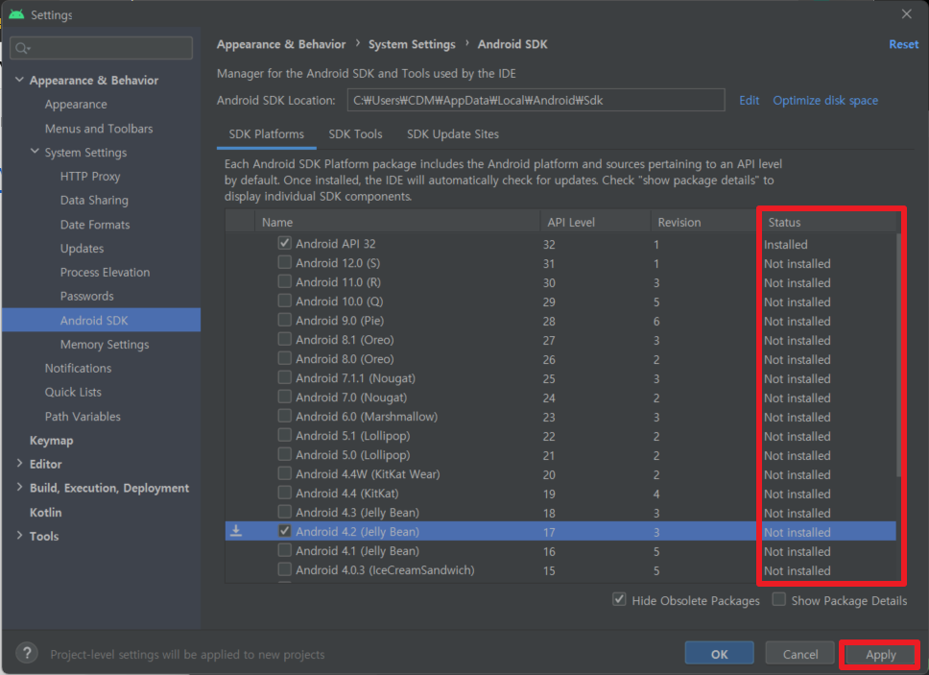929x675 pixels.
Task: Select the Android 4.1 (Jelly Bean) row name
Action: click(x=357, y=550)
